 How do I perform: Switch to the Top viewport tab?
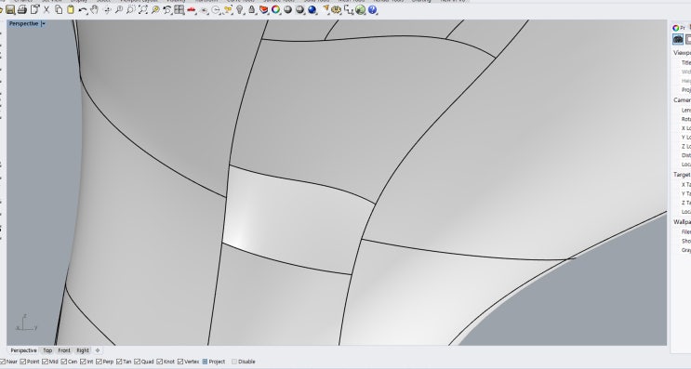click(x=47, y=350)
